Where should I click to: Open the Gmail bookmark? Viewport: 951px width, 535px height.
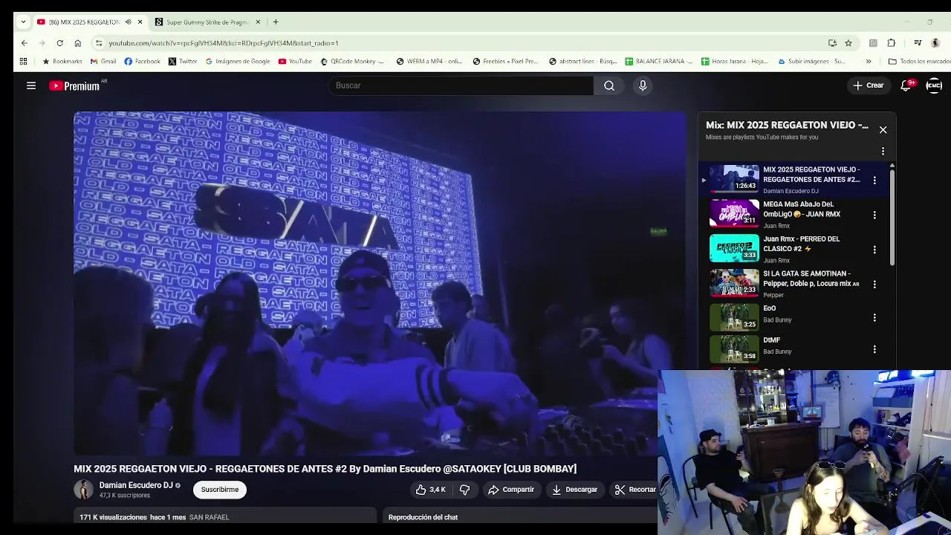pos(103,62)
